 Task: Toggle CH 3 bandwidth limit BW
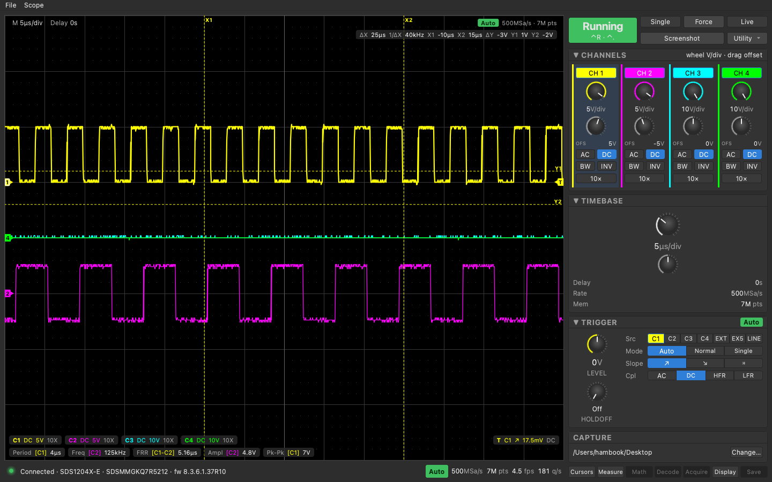[x=682, y=167]
